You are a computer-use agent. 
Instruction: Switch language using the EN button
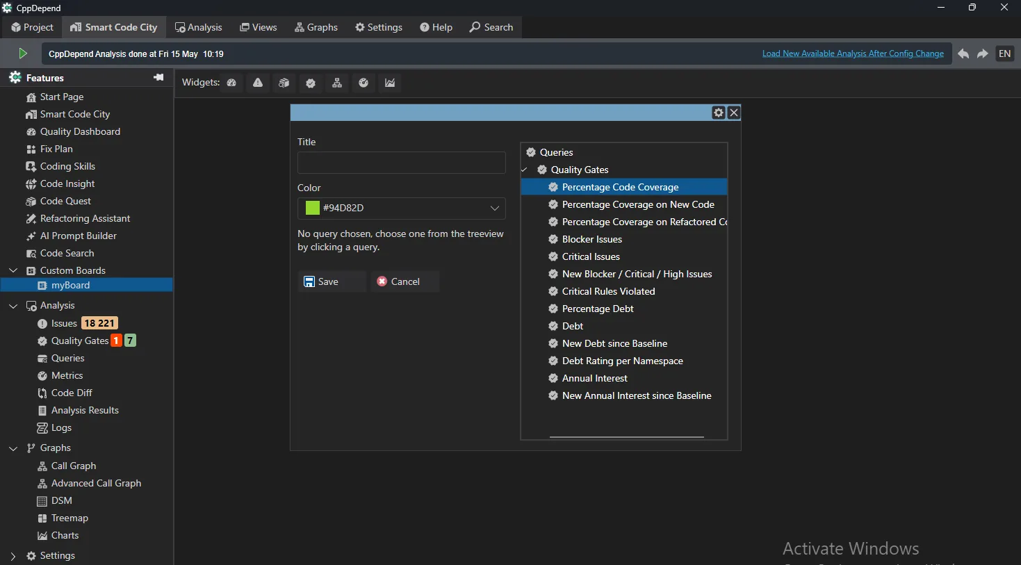click(x=1005, y=54)
